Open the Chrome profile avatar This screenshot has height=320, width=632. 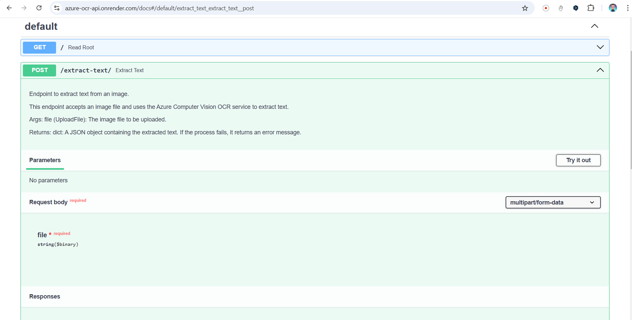(x=613, y=8)
